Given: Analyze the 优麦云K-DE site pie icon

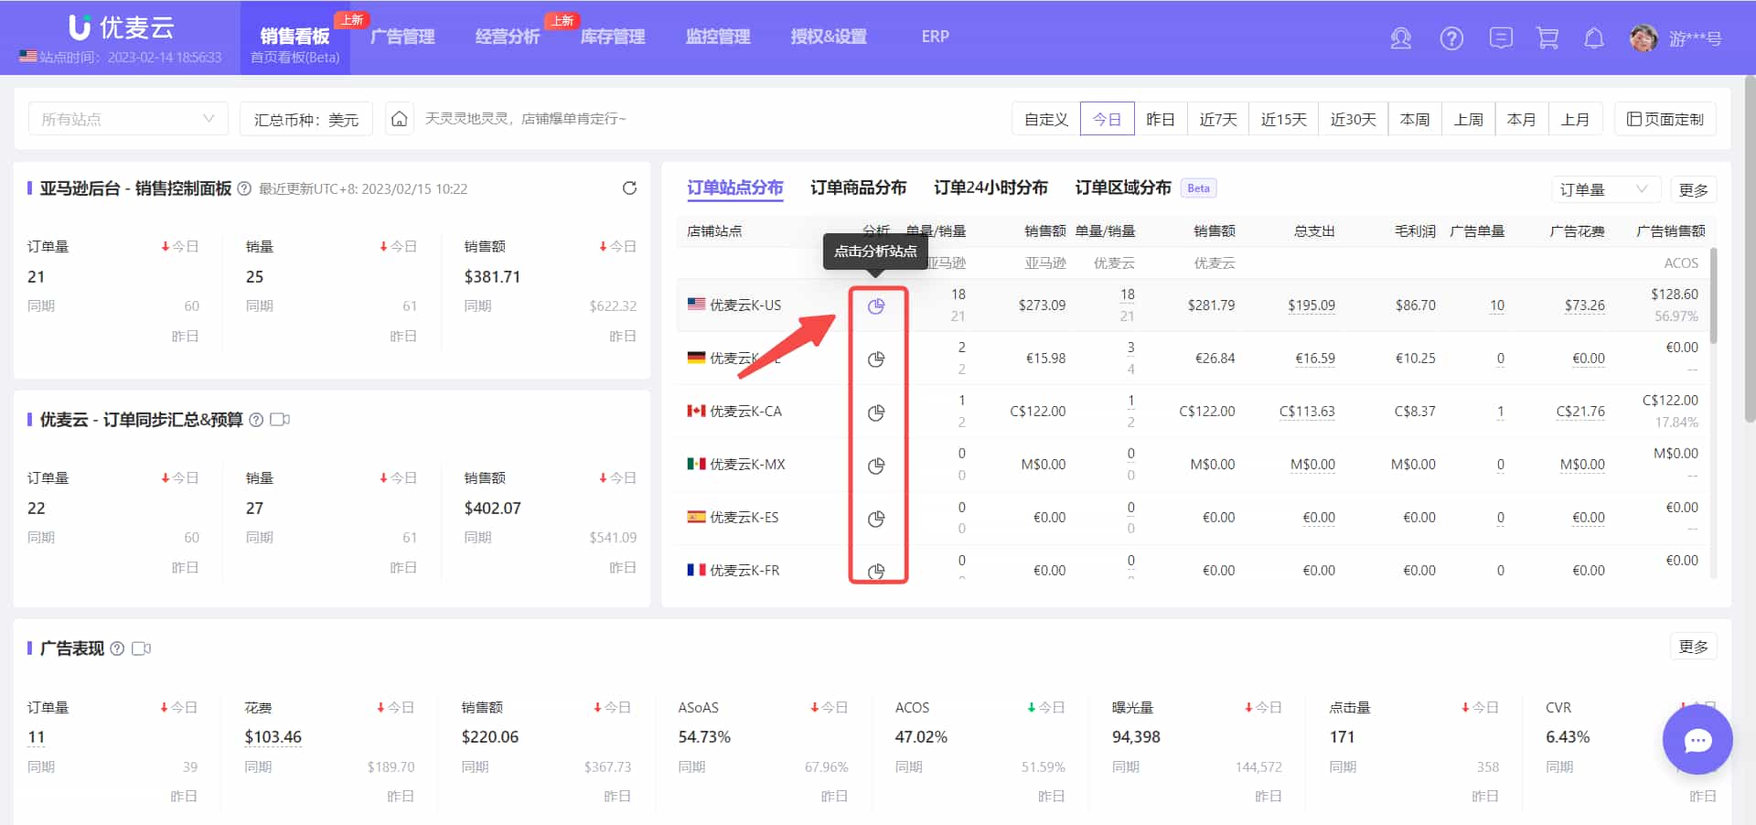Looking at the screenshot, I should coord(876,359).
